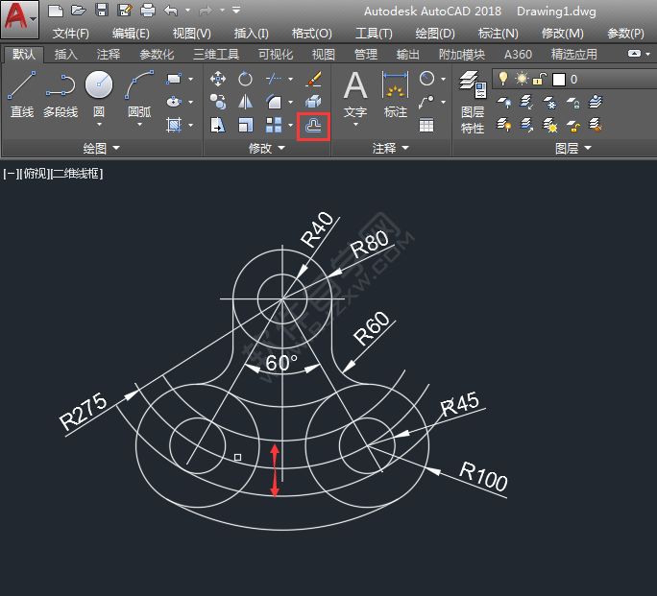Open the 圆 (Circle) options dropdown
Screen dimensions: 657x596
click(98, 124)
